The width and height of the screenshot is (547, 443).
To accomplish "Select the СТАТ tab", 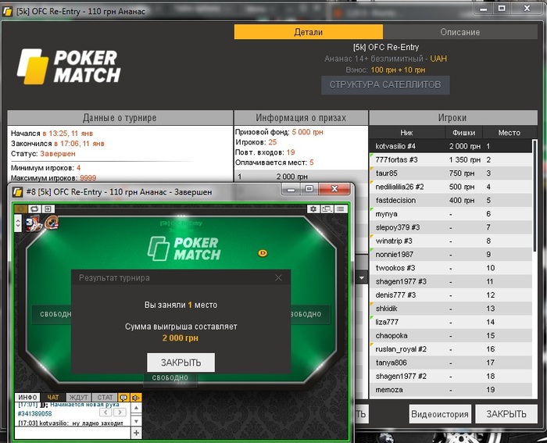I will 105,398.
